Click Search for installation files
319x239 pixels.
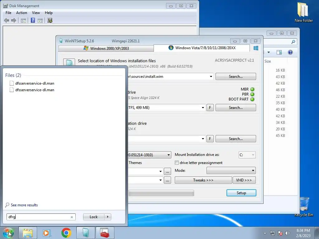tap(236, 77)
